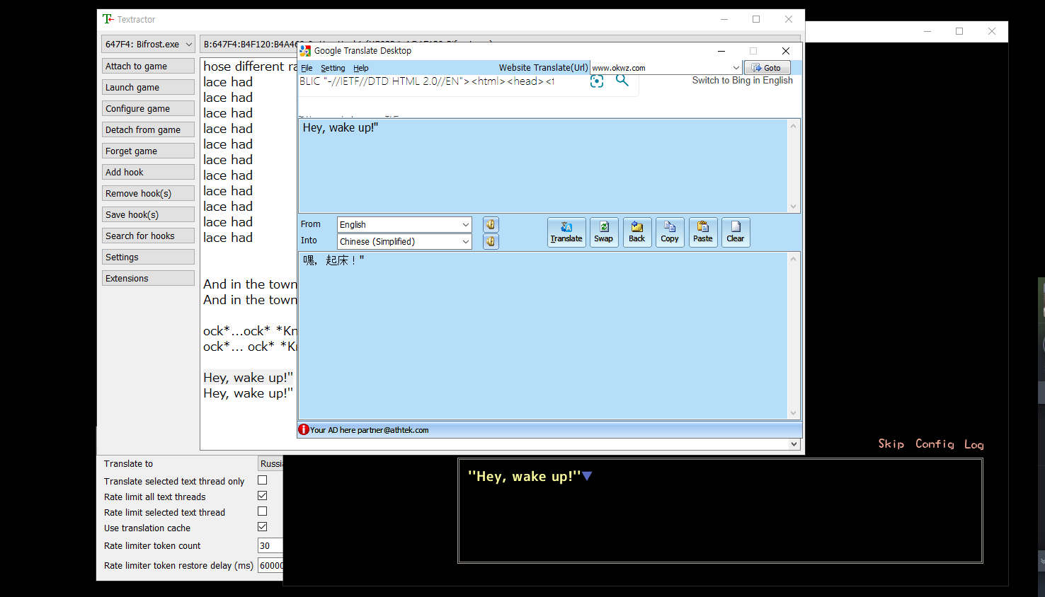This screenshot has height=597, width=1045.
Task: Open the Setting menu
Action: coord(333,68)
